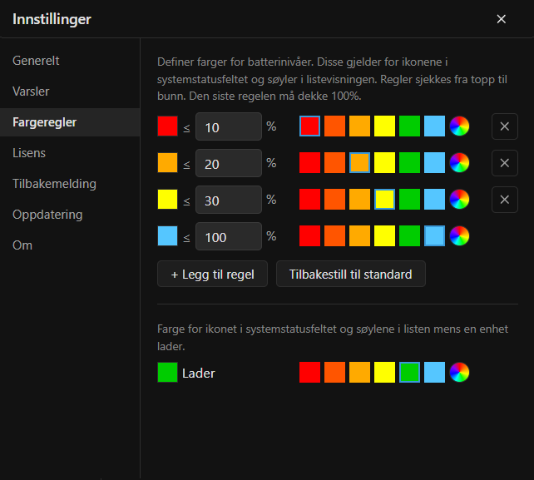Pick amber palette swatch in 30% rule
Screen dimensions: 534x480
[x=359, y=200]
